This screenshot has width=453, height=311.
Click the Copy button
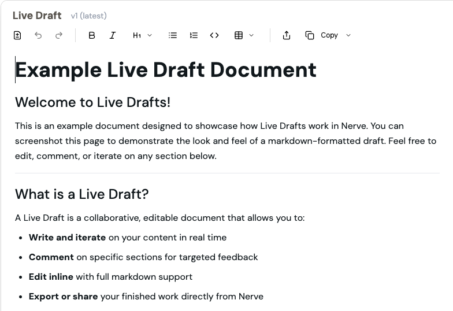[321, 35]
